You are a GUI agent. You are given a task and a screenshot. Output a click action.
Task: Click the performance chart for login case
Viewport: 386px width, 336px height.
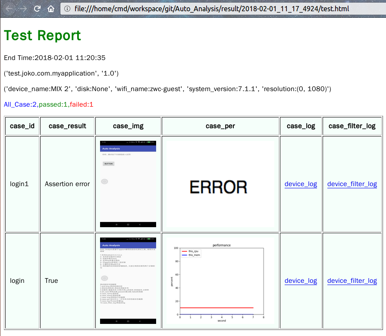pyautogui.click(x=220, y=280)
